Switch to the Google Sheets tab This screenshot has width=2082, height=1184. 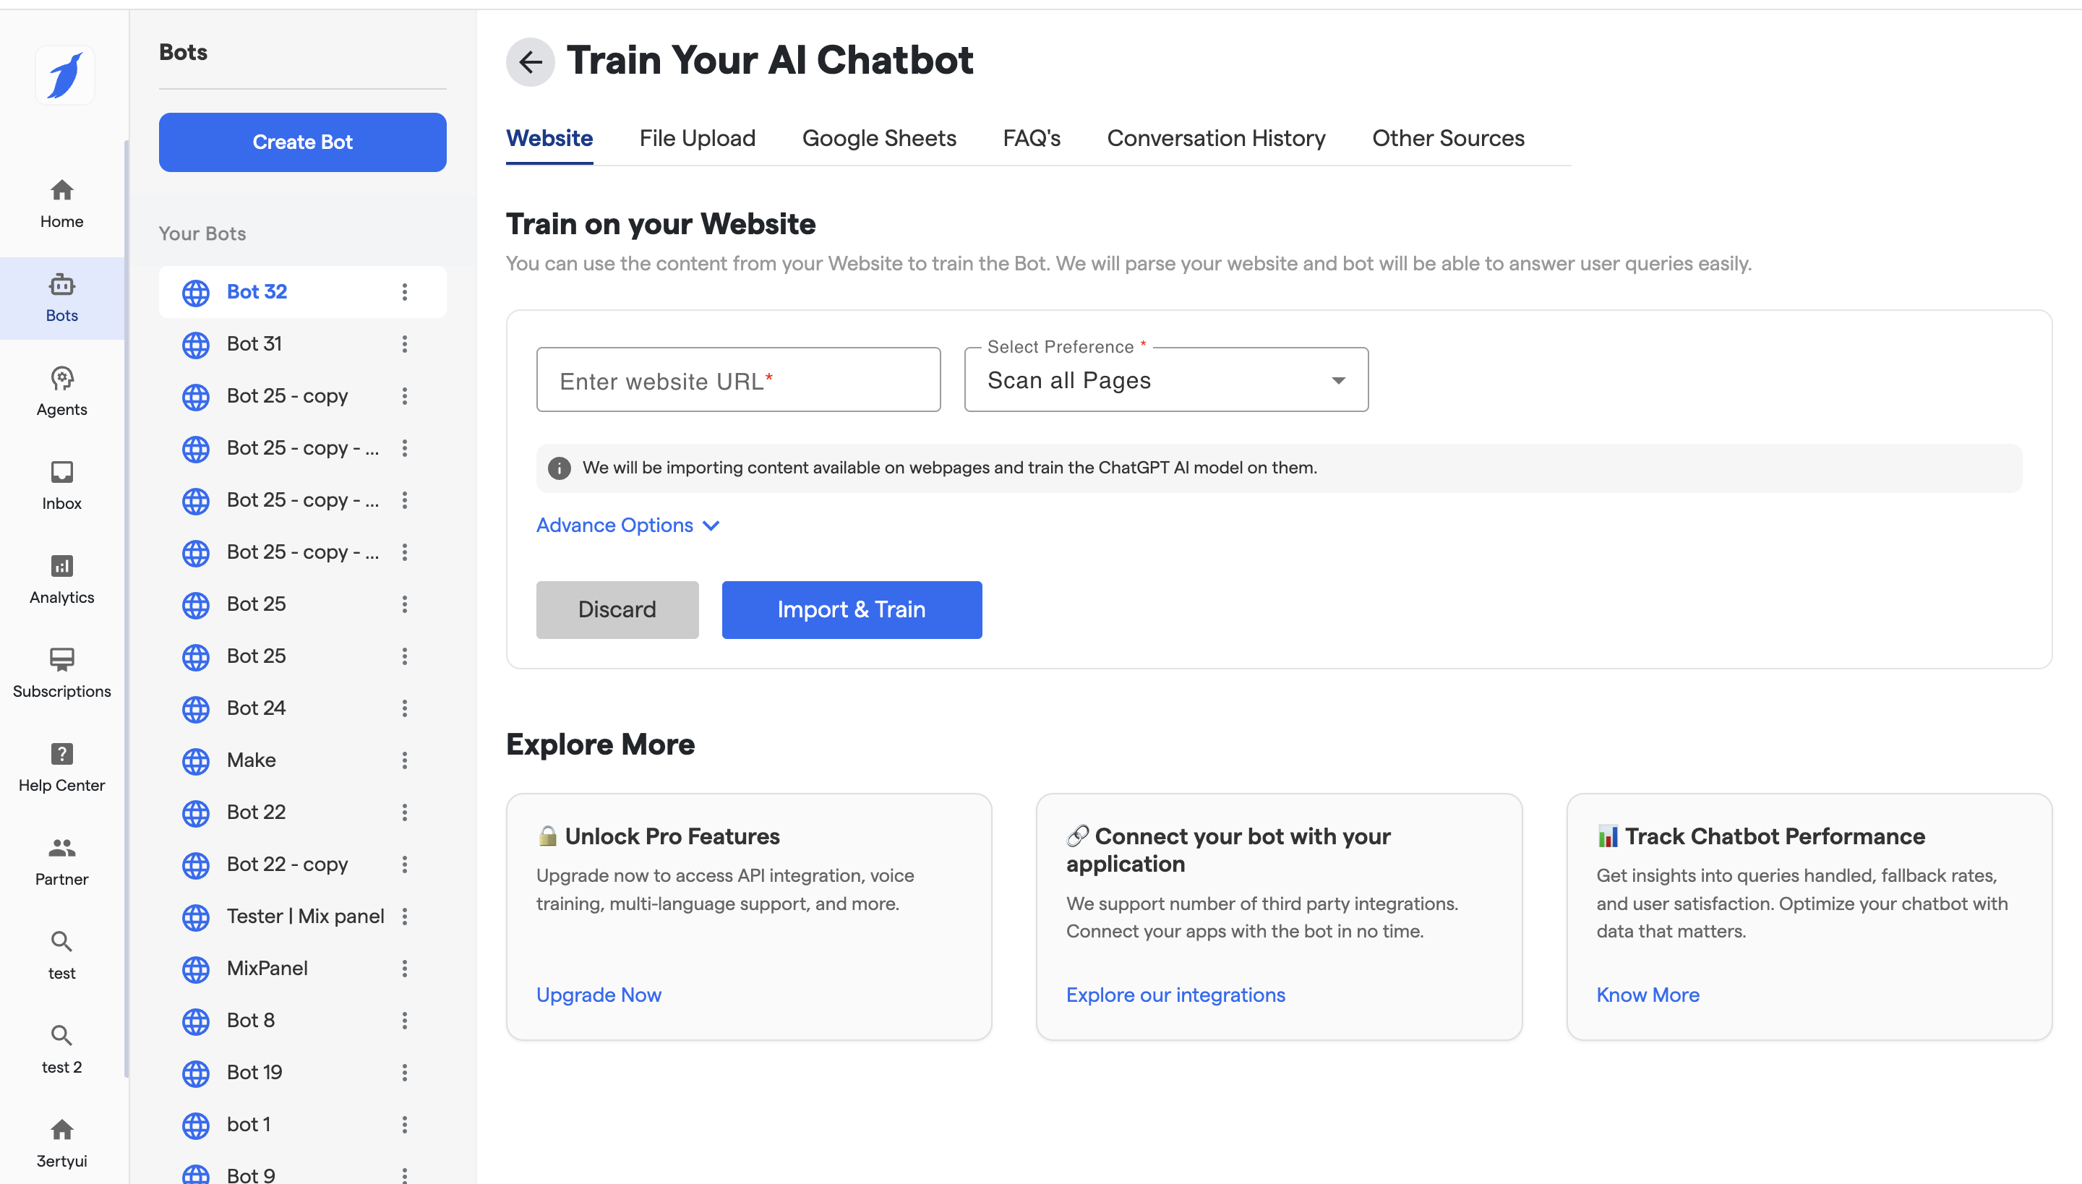point(878,138)
